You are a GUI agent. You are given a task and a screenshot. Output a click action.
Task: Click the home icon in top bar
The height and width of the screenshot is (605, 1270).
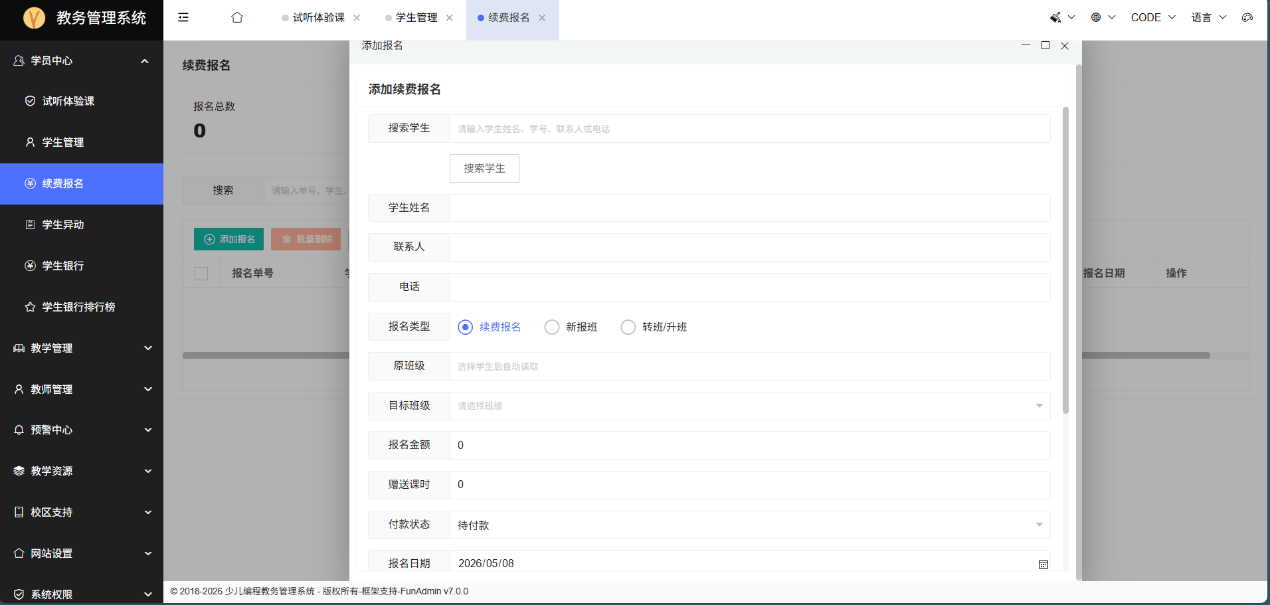pyautogui.click(x=237, y=18)
